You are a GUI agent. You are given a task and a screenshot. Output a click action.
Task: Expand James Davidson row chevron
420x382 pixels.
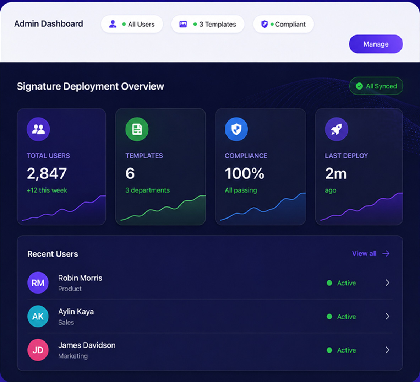pyautogui.click(x=387, y=350)
